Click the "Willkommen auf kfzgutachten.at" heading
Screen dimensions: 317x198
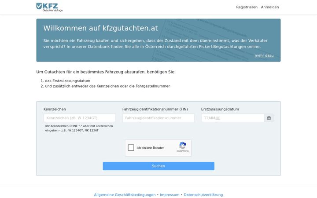tap(101, 28)
